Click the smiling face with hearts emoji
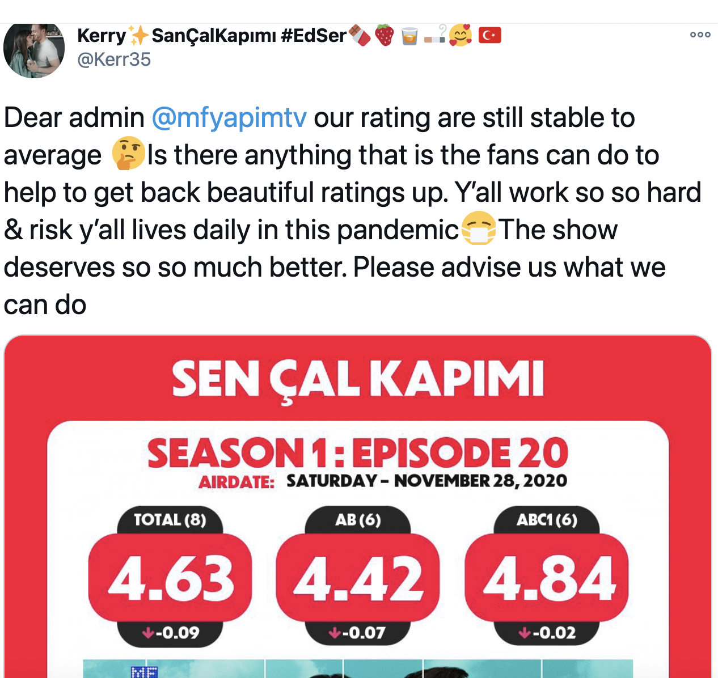This screenshot has height=678, width=718. coord(460,36)
